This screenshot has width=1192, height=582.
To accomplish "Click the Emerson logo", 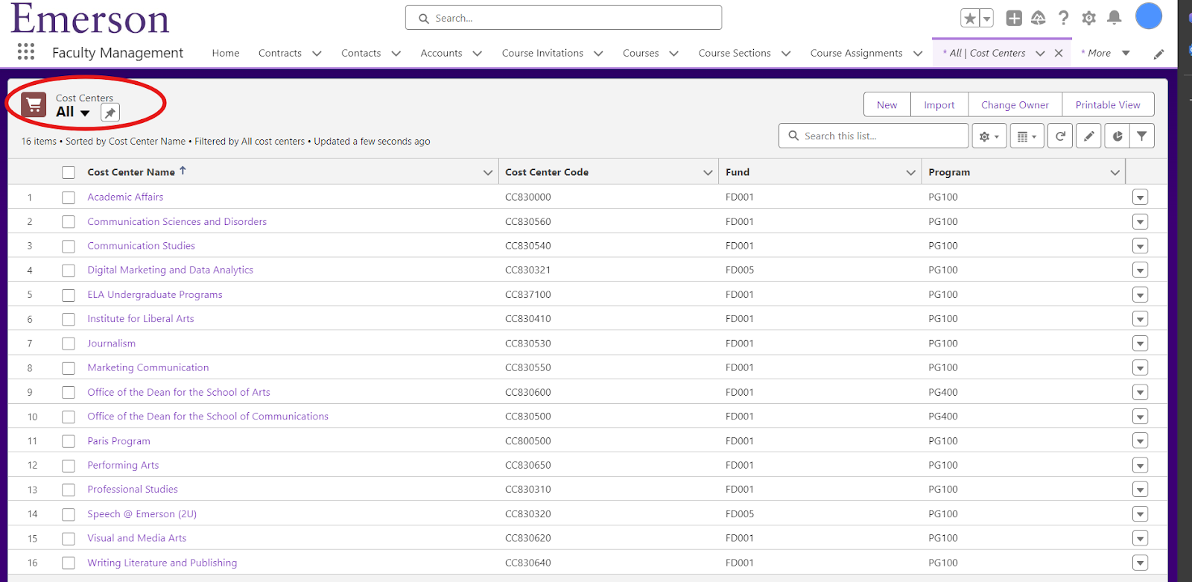I will [90, 18].
